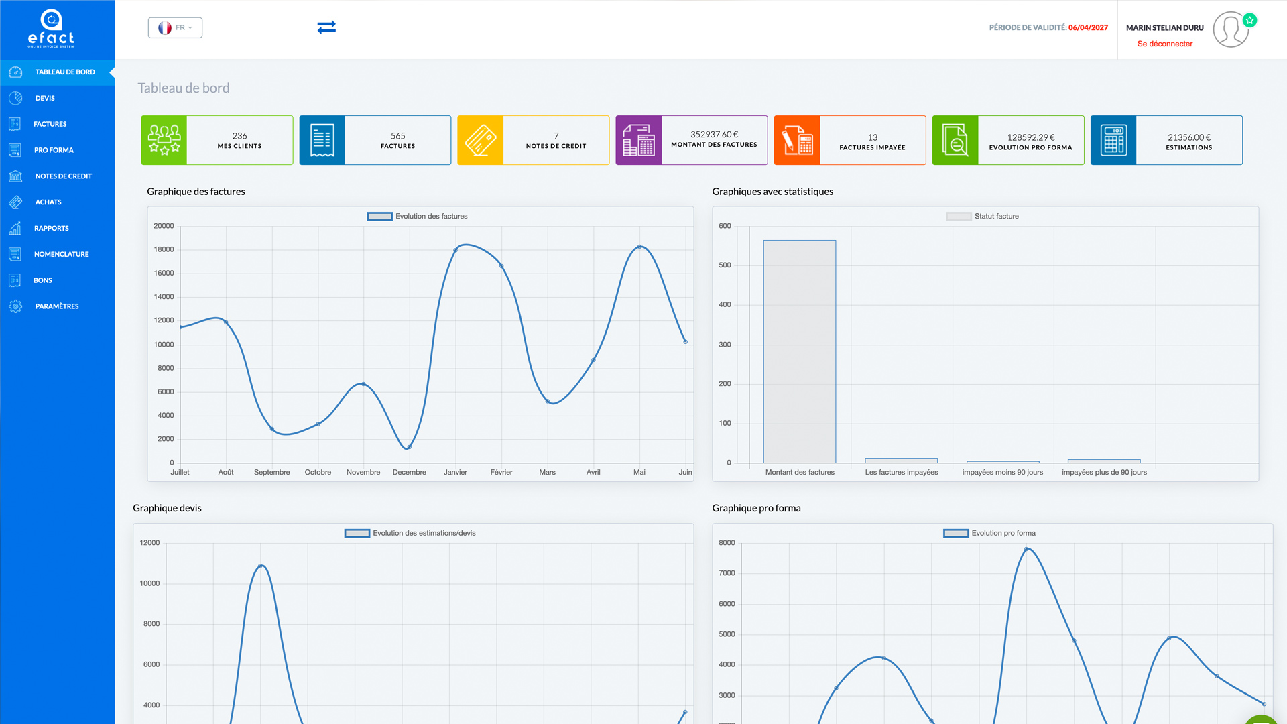Screen dimensions: 1287x724
Task: Click the yellow Notes de credit icon
Action: pos(481,140)
